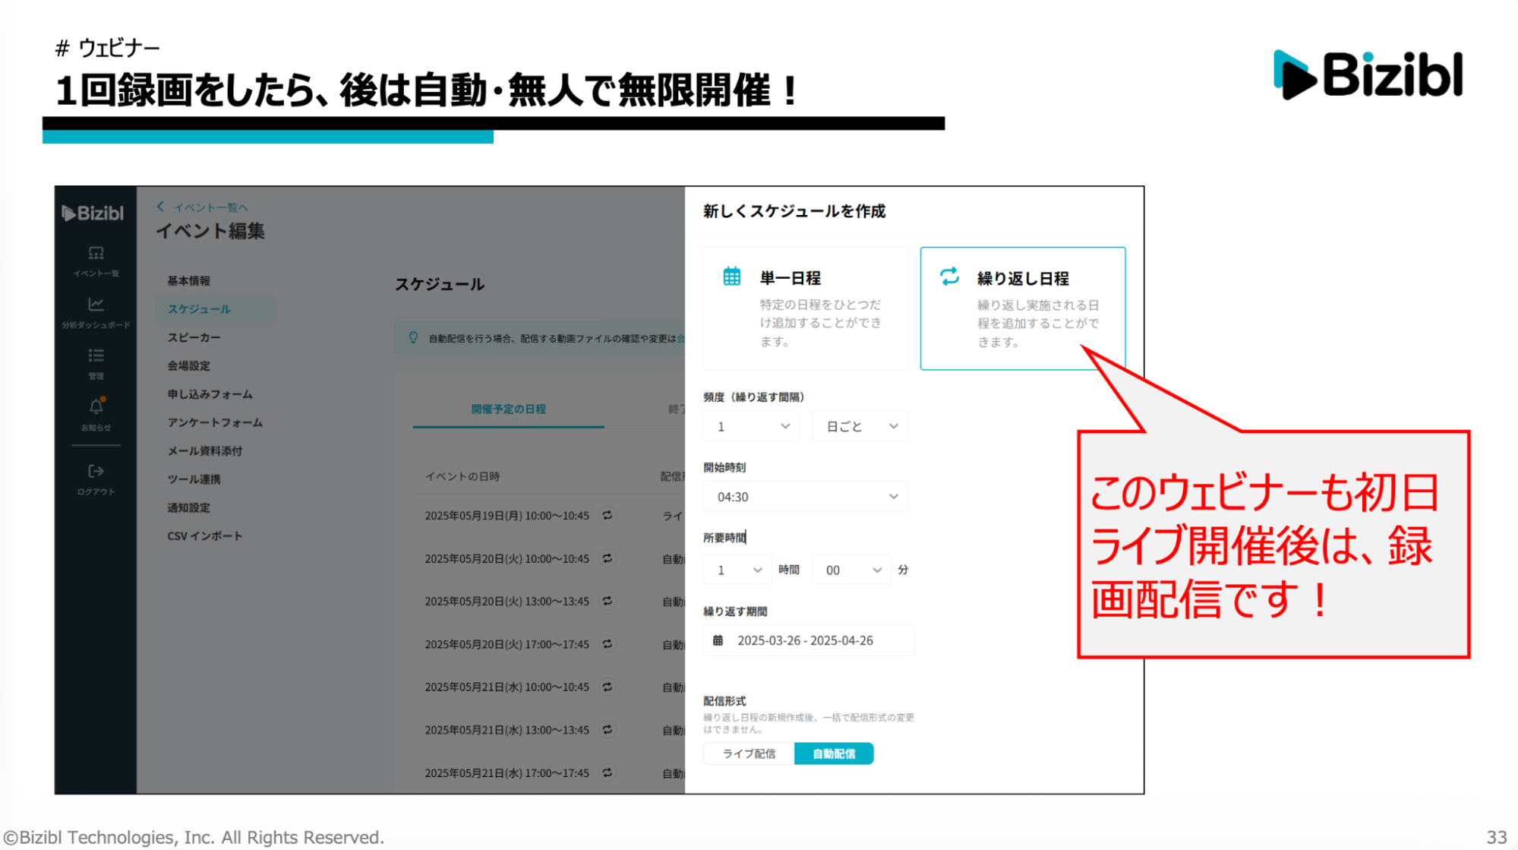Screen dimensions: 1518x850
Task: Select ライブ配信 delivery format
Action: coord(749,754)
